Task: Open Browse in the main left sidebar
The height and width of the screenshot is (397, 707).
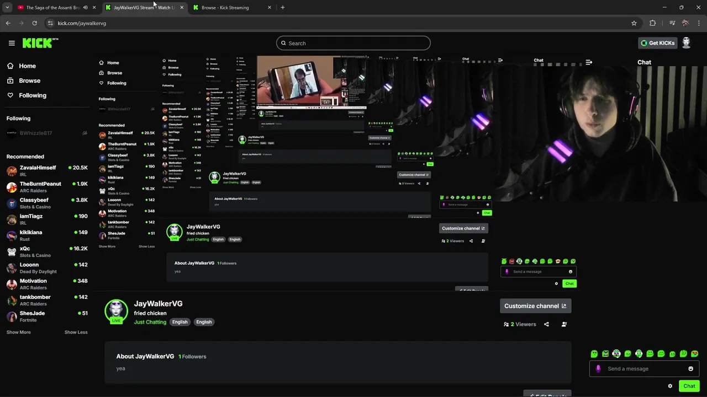Action: click(24, 81)
